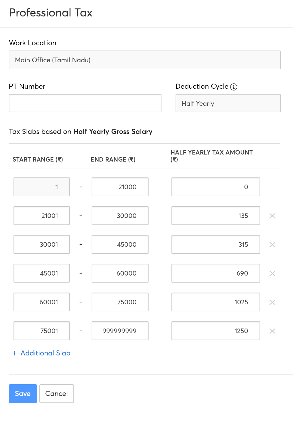Click the first slab tax amount field 0
Screen dimensions: 293x423
(x=215, y=187)
